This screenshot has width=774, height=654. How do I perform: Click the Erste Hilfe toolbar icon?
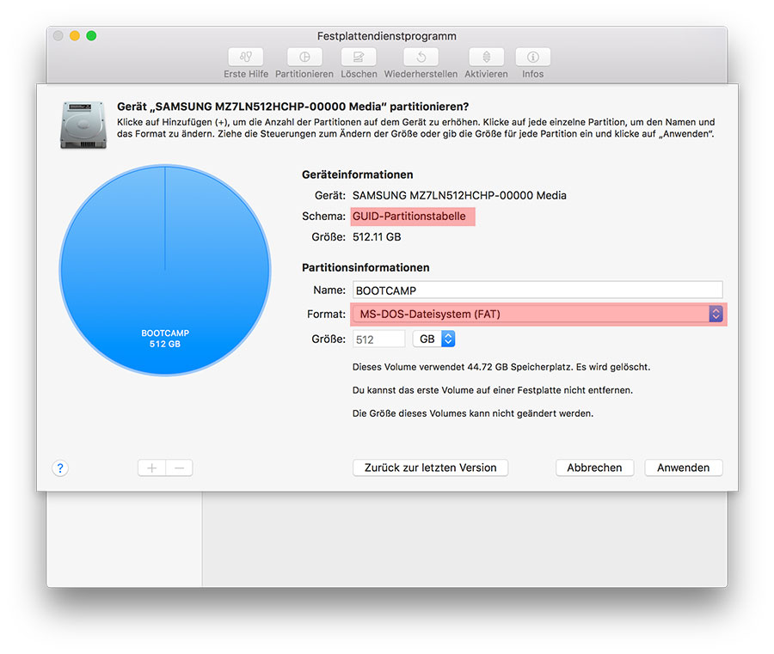[x=246, y=57]
